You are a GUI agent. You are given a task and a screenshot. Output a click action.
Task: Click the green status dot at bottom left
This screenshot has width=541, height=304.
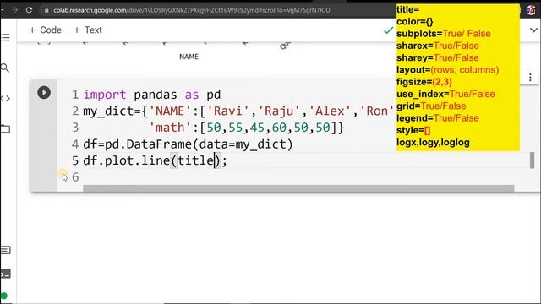click(3, 296)
